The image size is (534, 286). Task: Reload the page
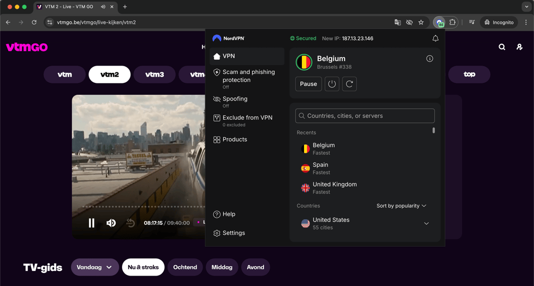click(34, 22)
